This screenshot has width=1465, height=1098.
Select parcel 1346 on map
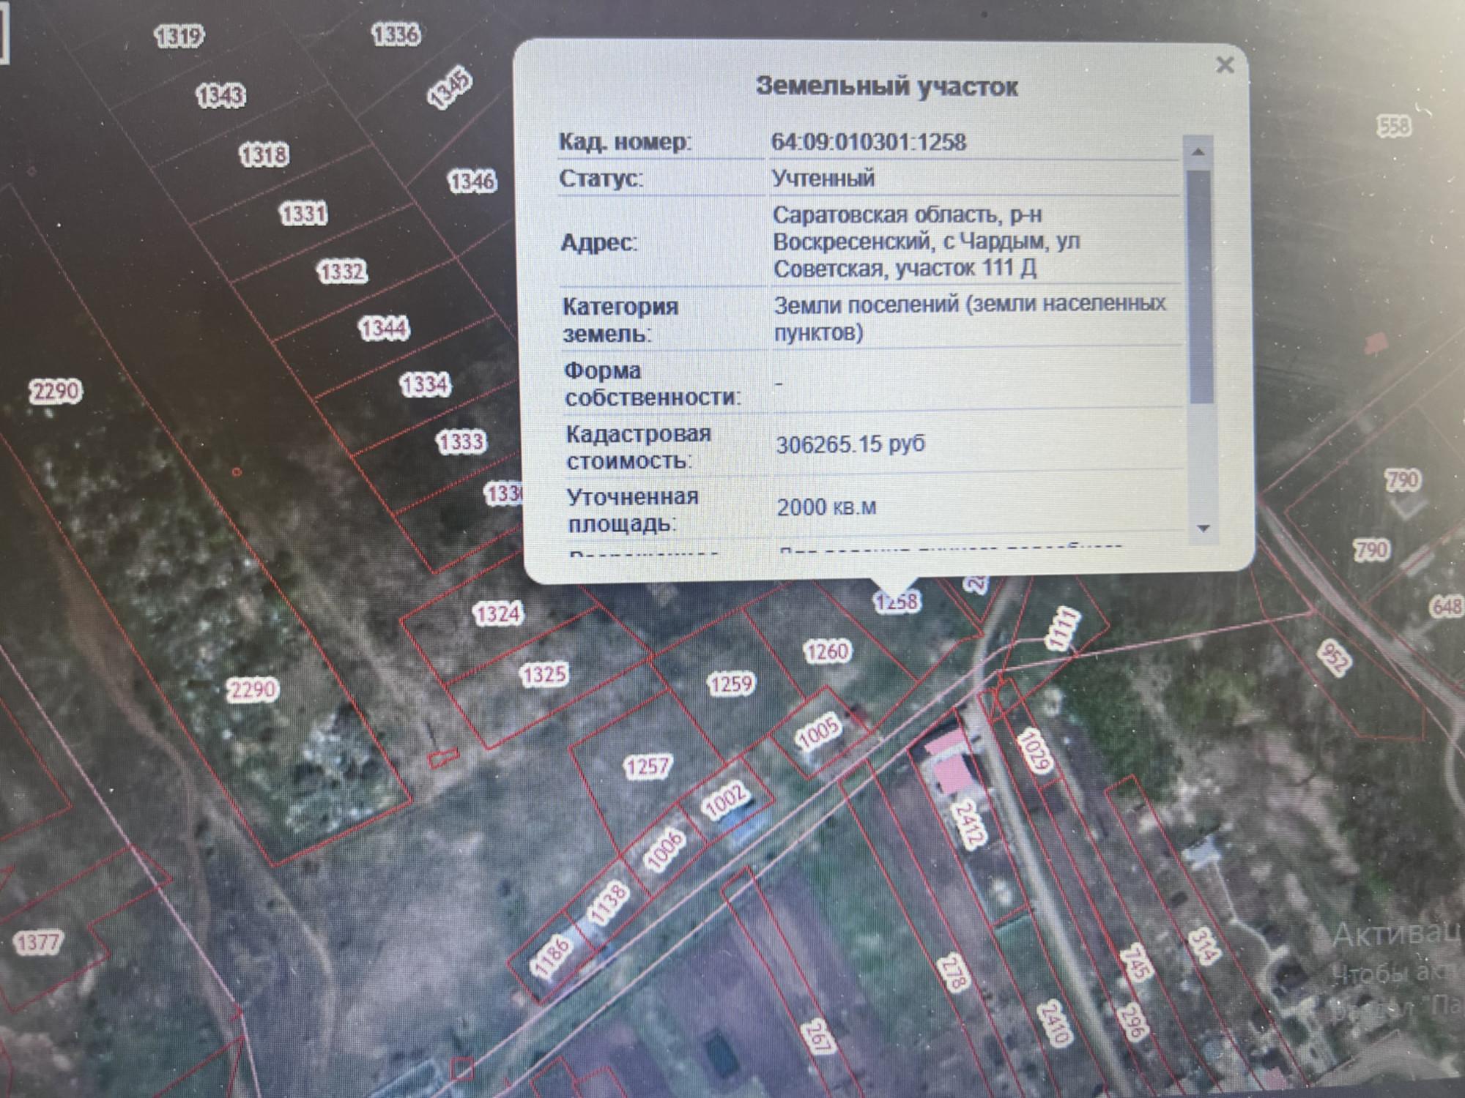point(472,181)
